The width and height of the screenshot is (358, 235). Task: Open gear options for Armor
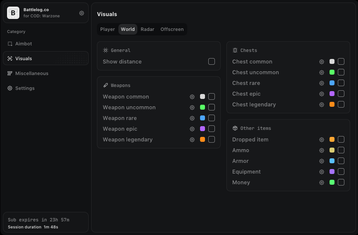pyautogui.click(x=322, y=161)
